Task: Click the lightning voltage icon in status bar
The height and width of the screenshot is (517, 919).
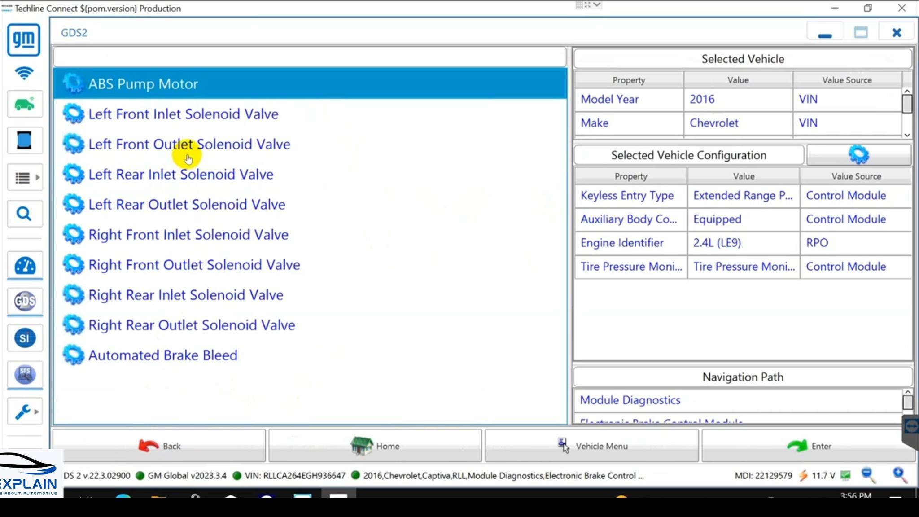Action: pos(803,476)
